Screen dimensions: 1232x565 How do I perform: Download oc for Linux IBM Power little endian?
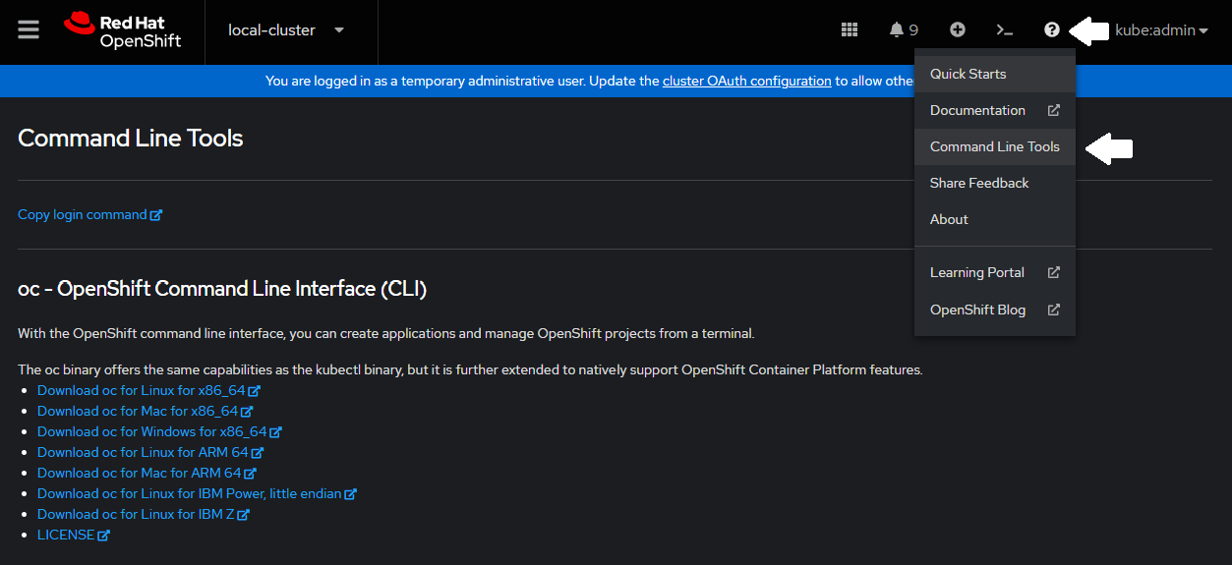197,493
